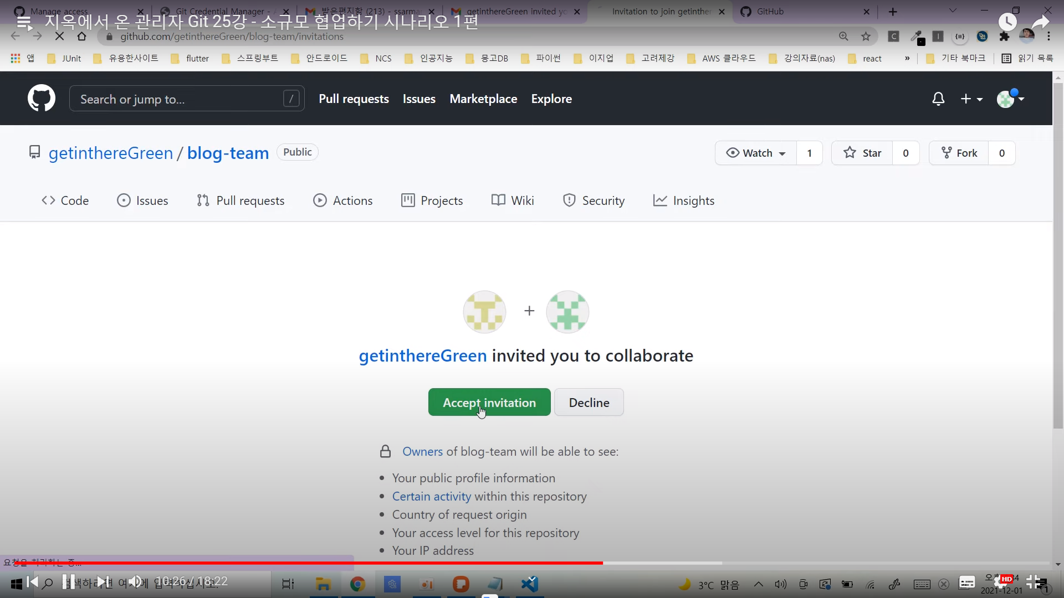Viewport: 1064px width, 598px height.
Task: Open the create new plus dropdown
Action: tap(971, 99)
